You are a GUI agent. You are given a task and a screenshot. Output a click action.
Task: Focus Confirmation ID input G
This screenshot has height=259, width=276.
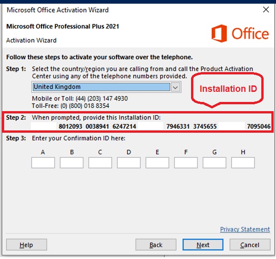coord(214,163)
